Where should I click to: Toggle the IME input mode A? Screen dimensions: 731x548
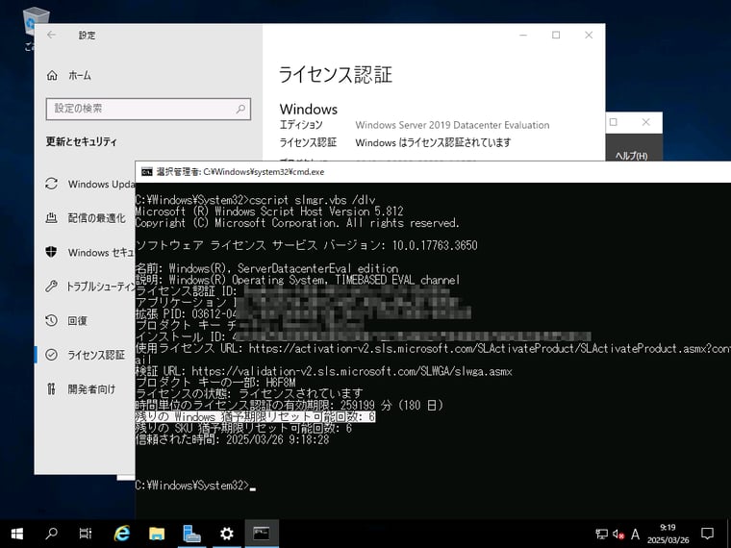[635, 534]
